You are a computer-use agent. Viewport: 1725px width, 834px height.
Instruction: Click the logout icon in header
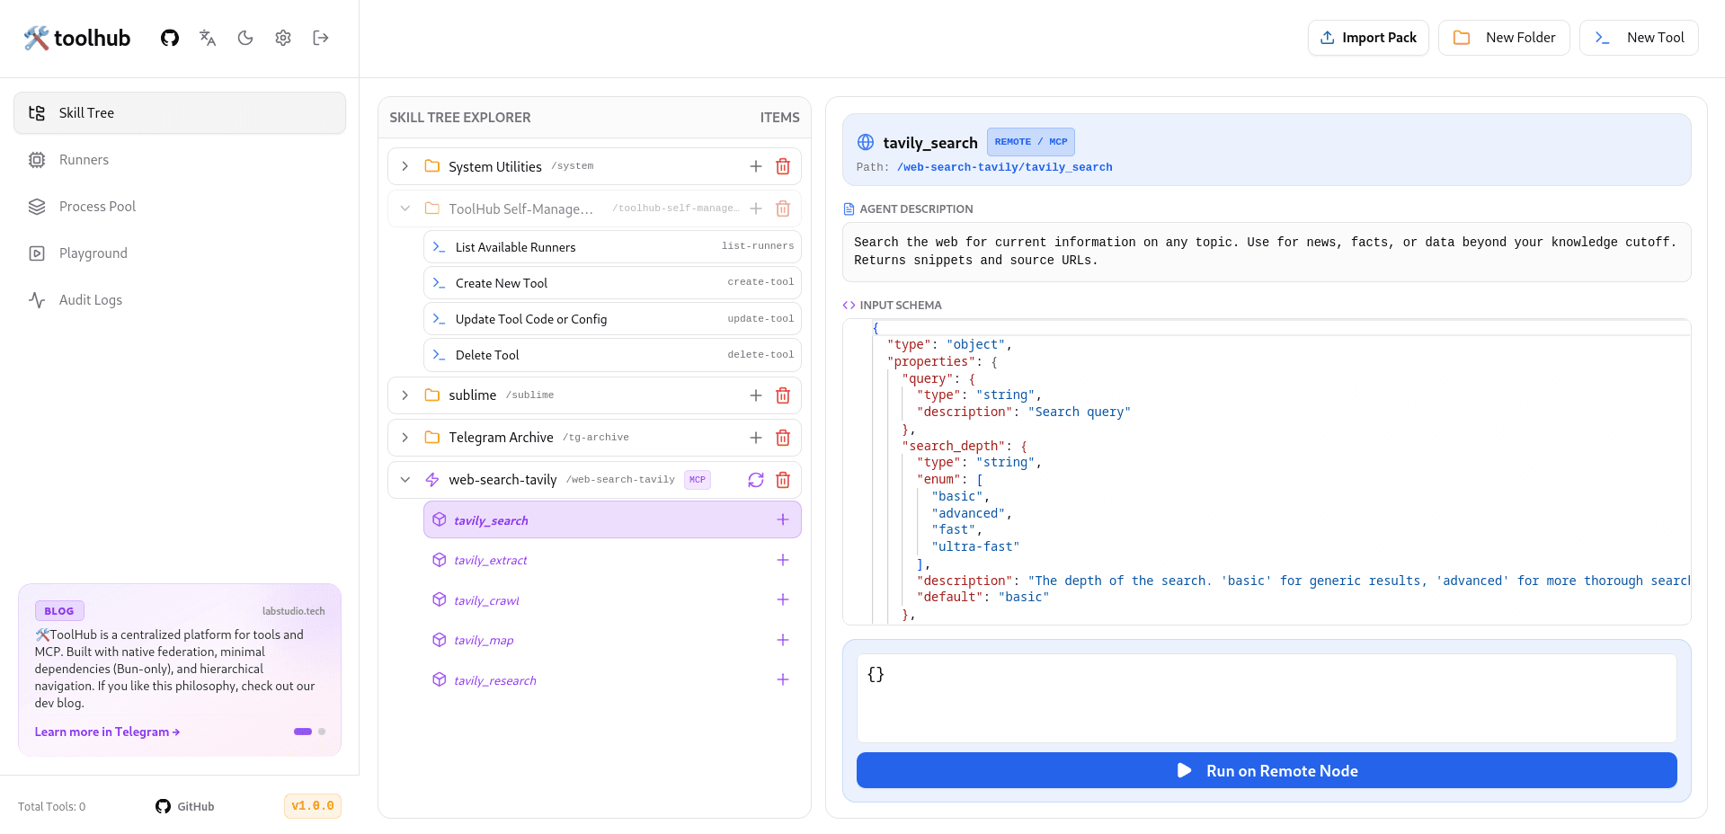(321, 38)
